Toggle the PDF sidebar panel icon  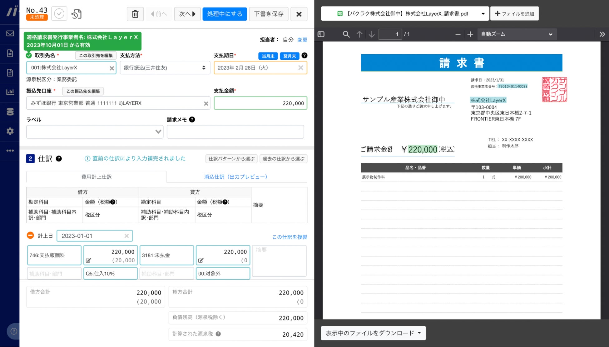(x=321, y=34)
